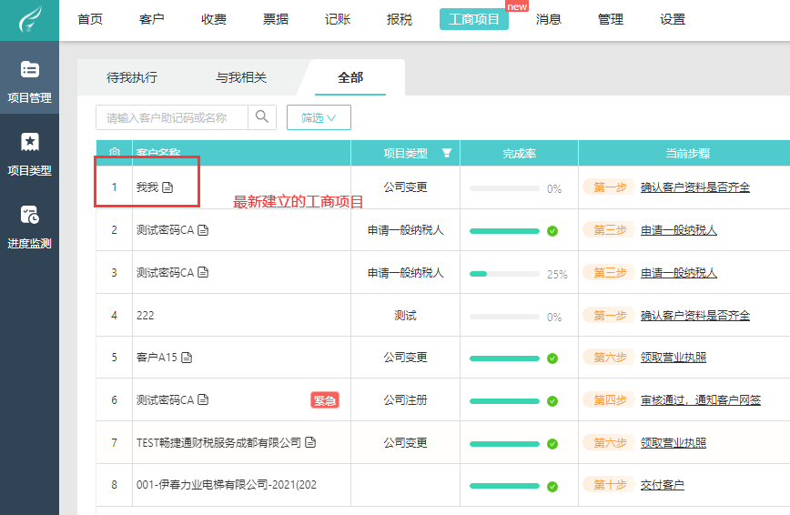Switch to the 待我执行 tab
The width and height of the screenshot is (790, 515).
point(132,77)
